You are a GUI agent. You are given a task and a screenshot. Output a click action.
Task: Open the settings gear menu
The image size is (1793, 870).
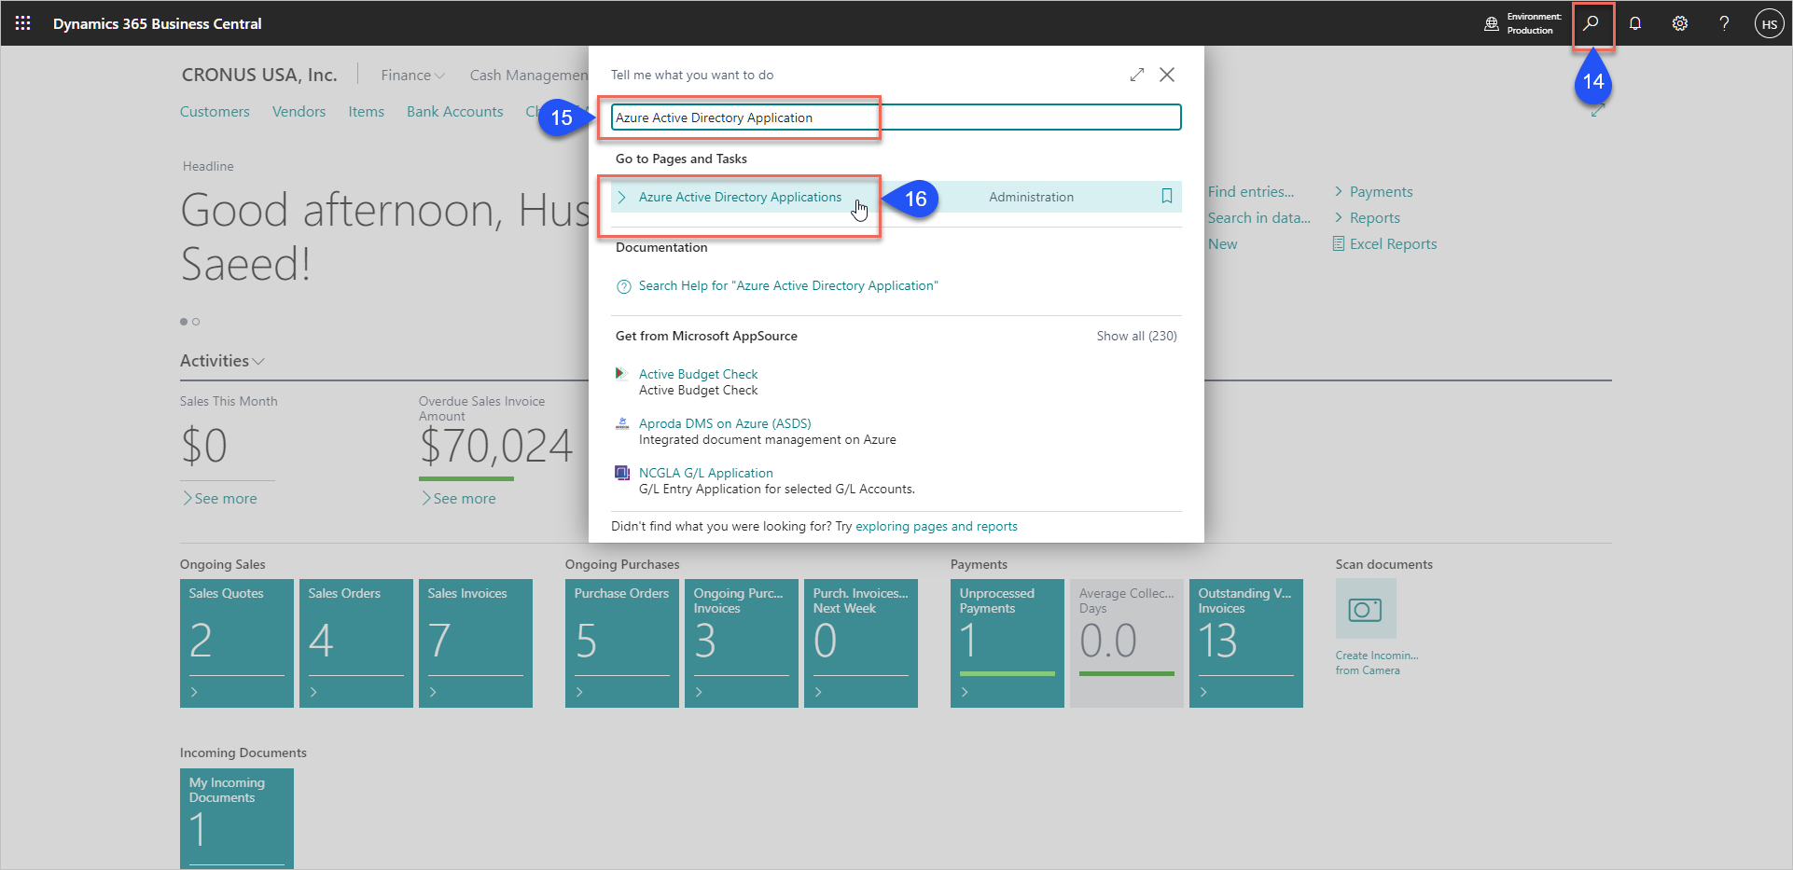click(x=1679, y=23)
